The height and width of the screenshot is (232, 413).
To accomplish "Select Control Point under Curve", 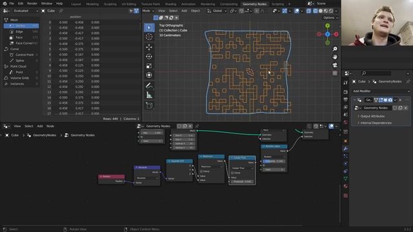I will pyautogui.click(x=21, y=55).
